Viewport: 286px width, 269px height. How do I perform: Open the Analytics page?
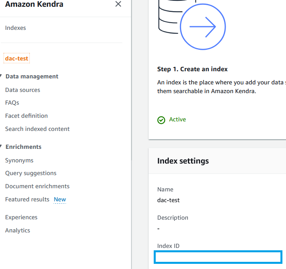point(17,230)
